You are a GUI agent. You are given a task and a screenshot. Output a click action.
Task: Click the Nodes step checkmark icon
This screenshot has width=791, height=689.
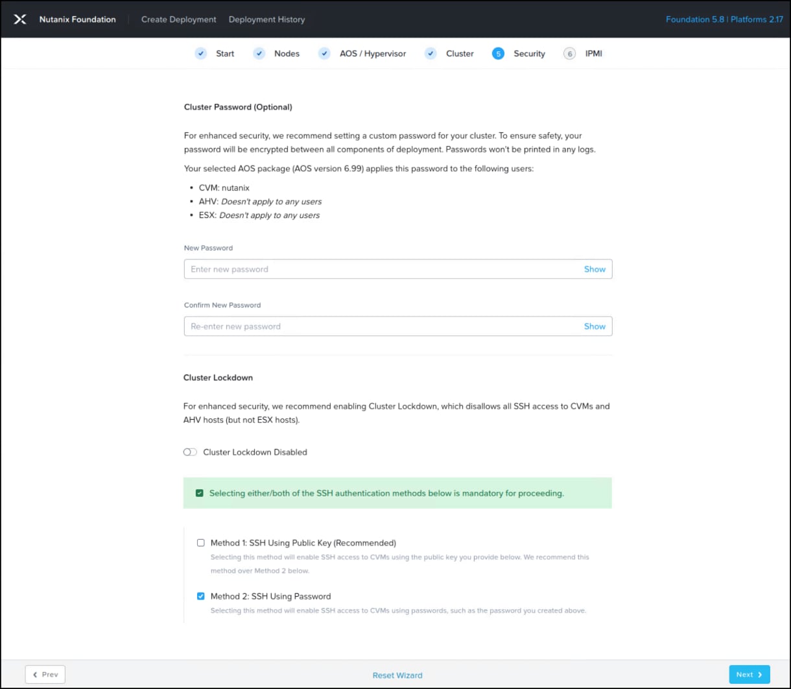coord(259,53)
